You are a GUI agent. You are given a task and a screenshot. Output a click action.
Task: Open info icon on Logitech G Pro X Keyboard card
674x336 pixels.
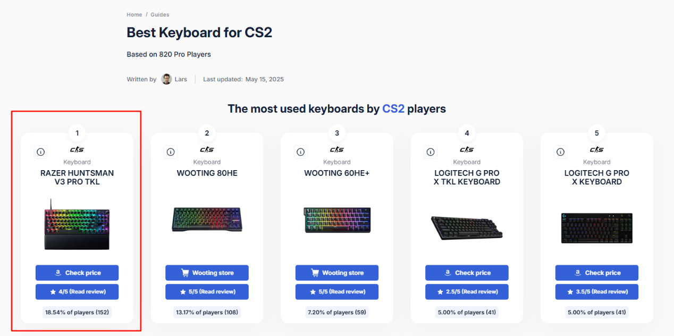pyautogui.click(x=560, y=152)
